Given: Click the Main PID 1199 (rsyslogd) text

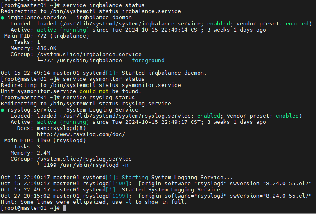Looking at the screenshot, I should click(x=61, y=141).
